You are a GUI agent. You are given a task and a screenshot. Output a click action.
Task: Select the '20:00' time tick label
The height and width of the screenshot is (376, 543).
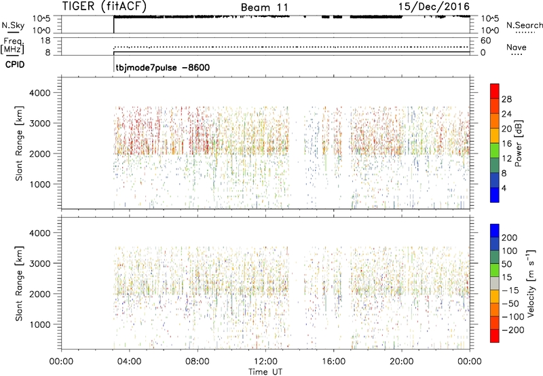click(x=401, y=362)
